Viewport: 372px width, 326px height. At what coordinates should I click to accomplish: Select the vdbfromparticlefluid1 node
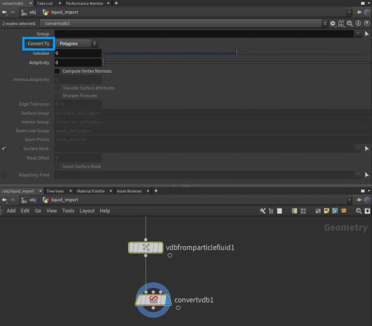pos(145,248)
